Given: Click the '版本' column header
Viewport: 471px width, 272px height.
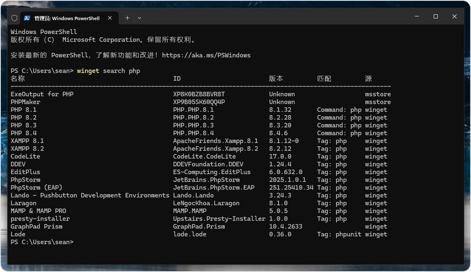Looking at the screenshot, I should [276, 79].
